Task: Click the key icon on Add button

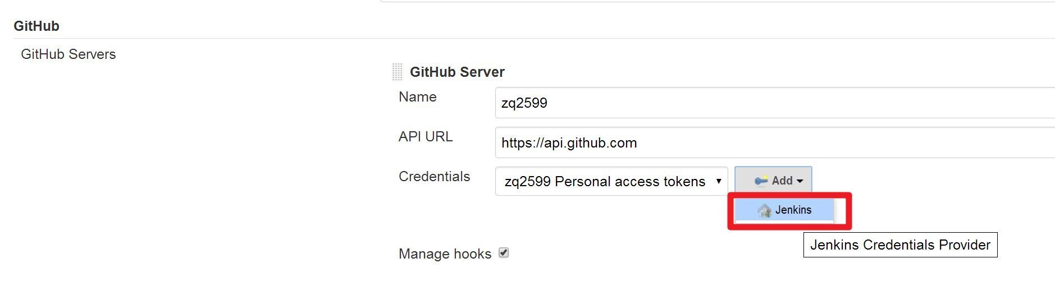Action: (761, 181)
